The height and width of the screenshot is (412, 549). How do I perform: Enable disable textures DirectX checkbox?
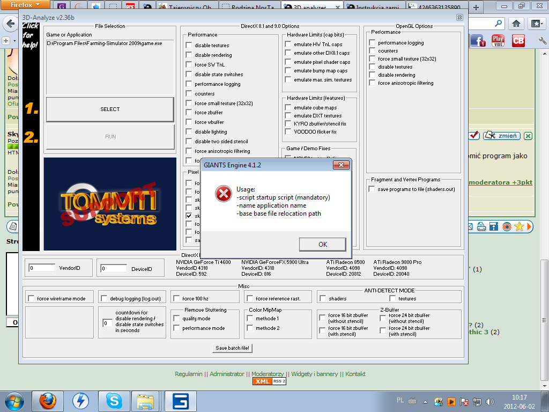(x=189, y=45)
